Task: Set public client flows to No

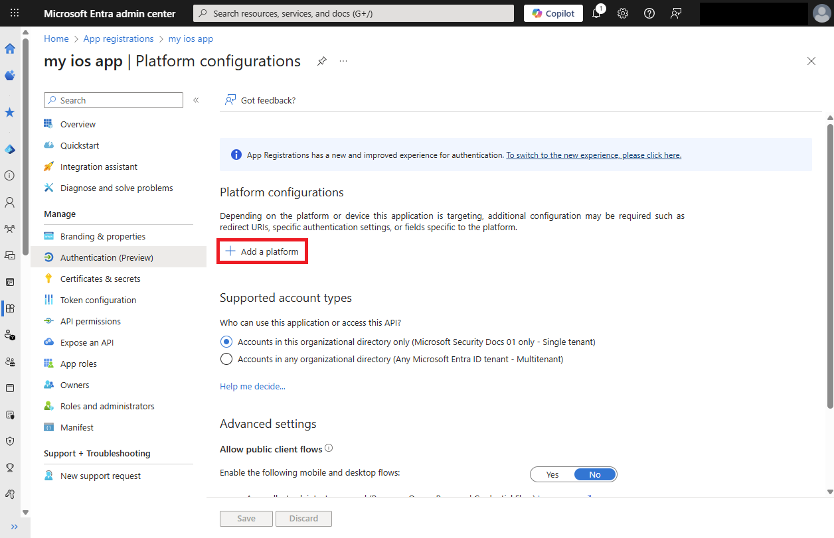Action: pos(595,474)
